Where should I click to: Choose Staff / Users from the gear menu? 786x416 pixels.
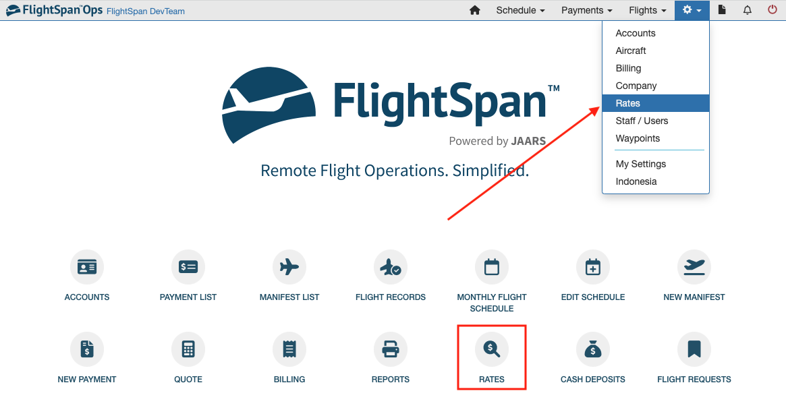point(641,120)
